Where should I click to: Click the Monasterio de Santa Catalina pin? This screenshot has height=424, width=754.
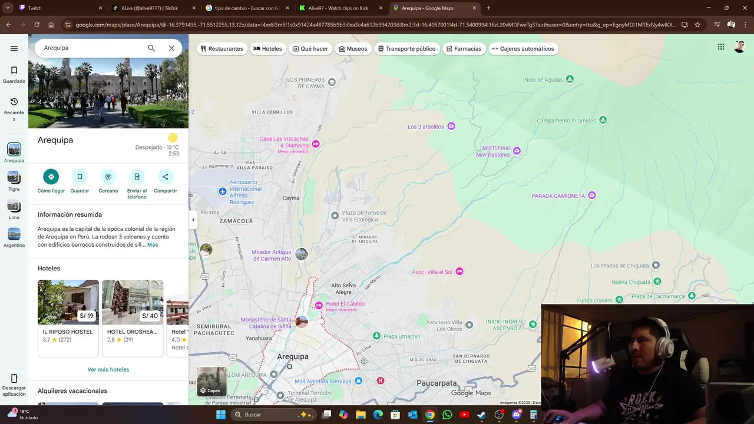point(302,322)
